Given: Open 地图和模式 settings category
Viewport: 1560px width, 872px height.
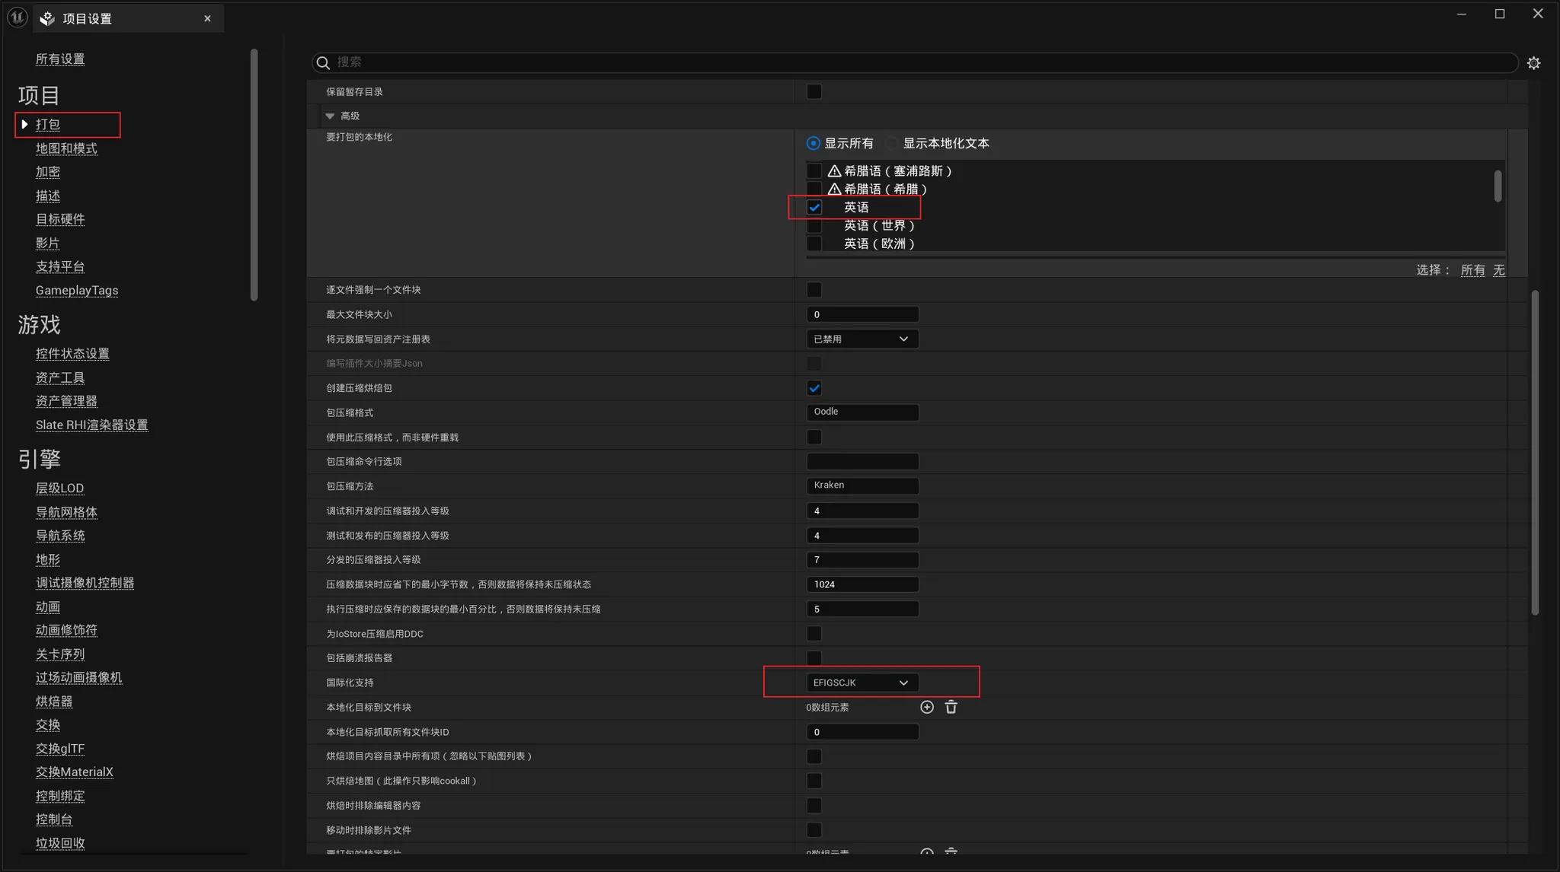Looking at the screenshot, I should click(66, 148).
